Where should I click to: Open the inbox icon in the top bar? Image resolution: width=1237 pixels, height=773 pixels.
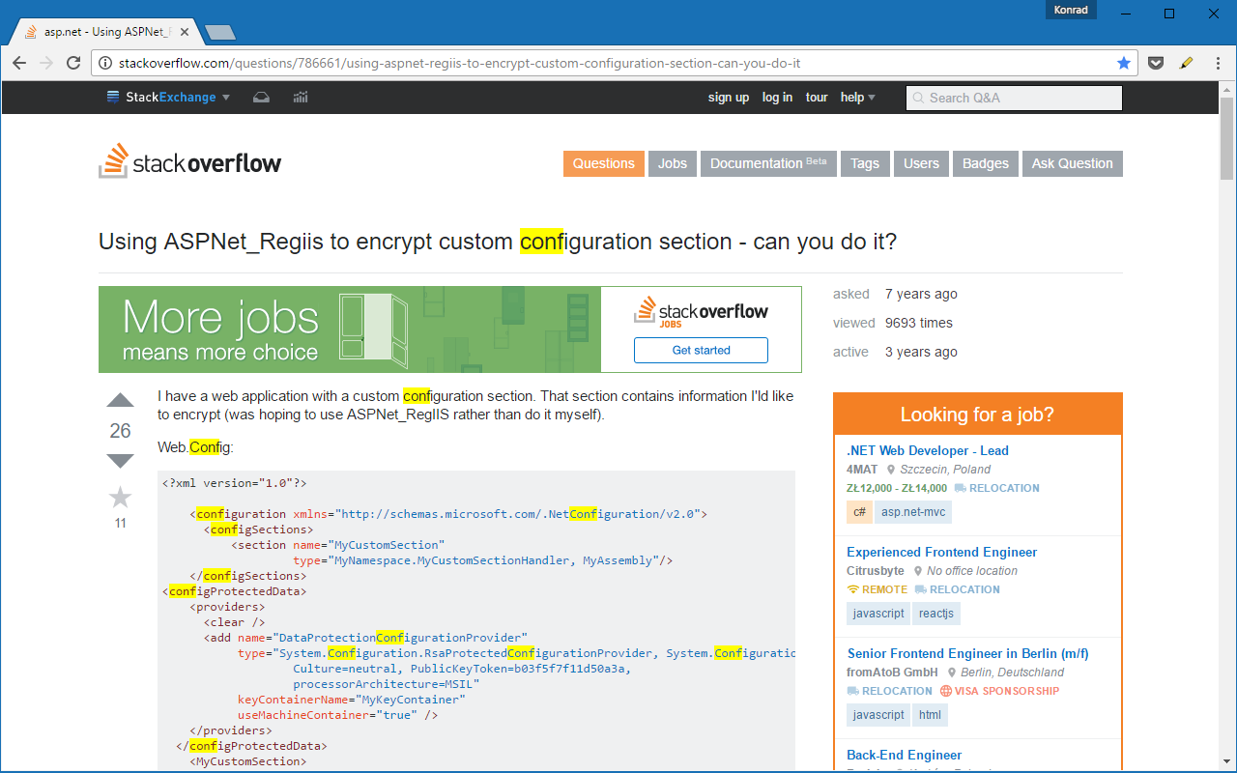[261, 97]
